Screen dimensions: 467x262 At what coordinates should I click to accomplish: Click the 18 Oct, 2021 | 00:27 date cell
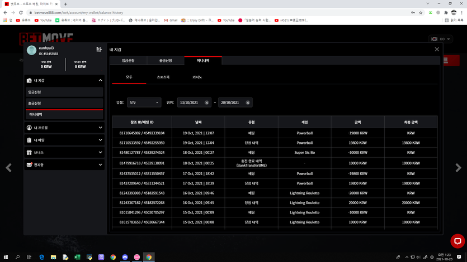point(199,153)
